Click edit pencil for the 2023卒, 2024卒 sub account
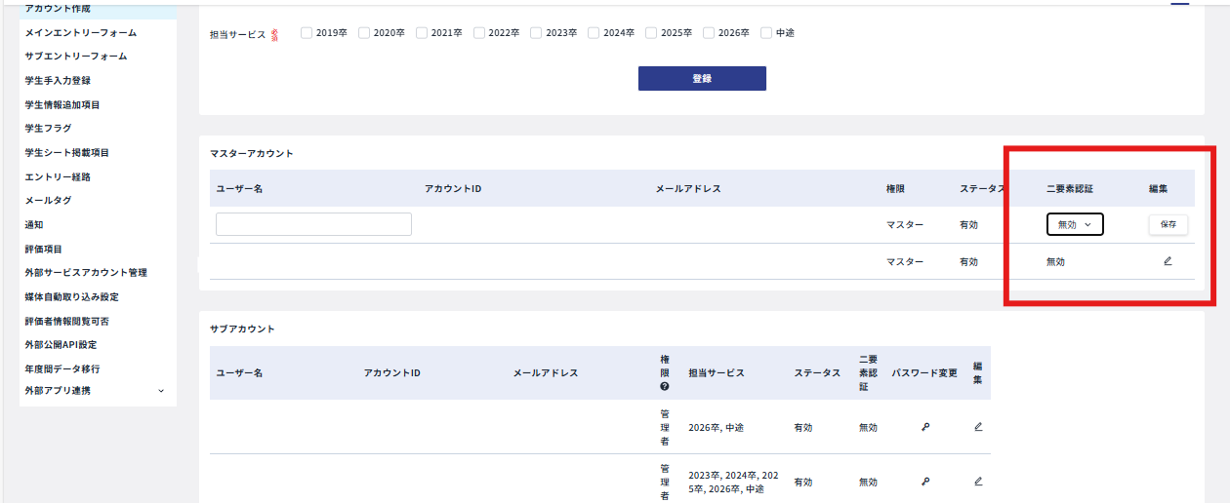1230x503 pixels. [978, 482]
